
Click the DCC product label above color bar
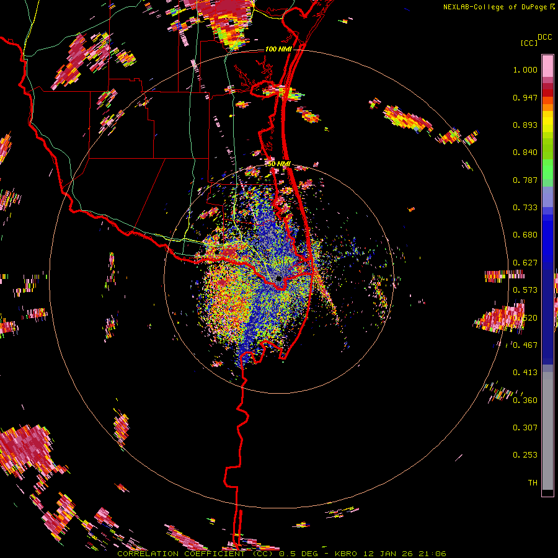pyautogui.click(x=544, y=37)
